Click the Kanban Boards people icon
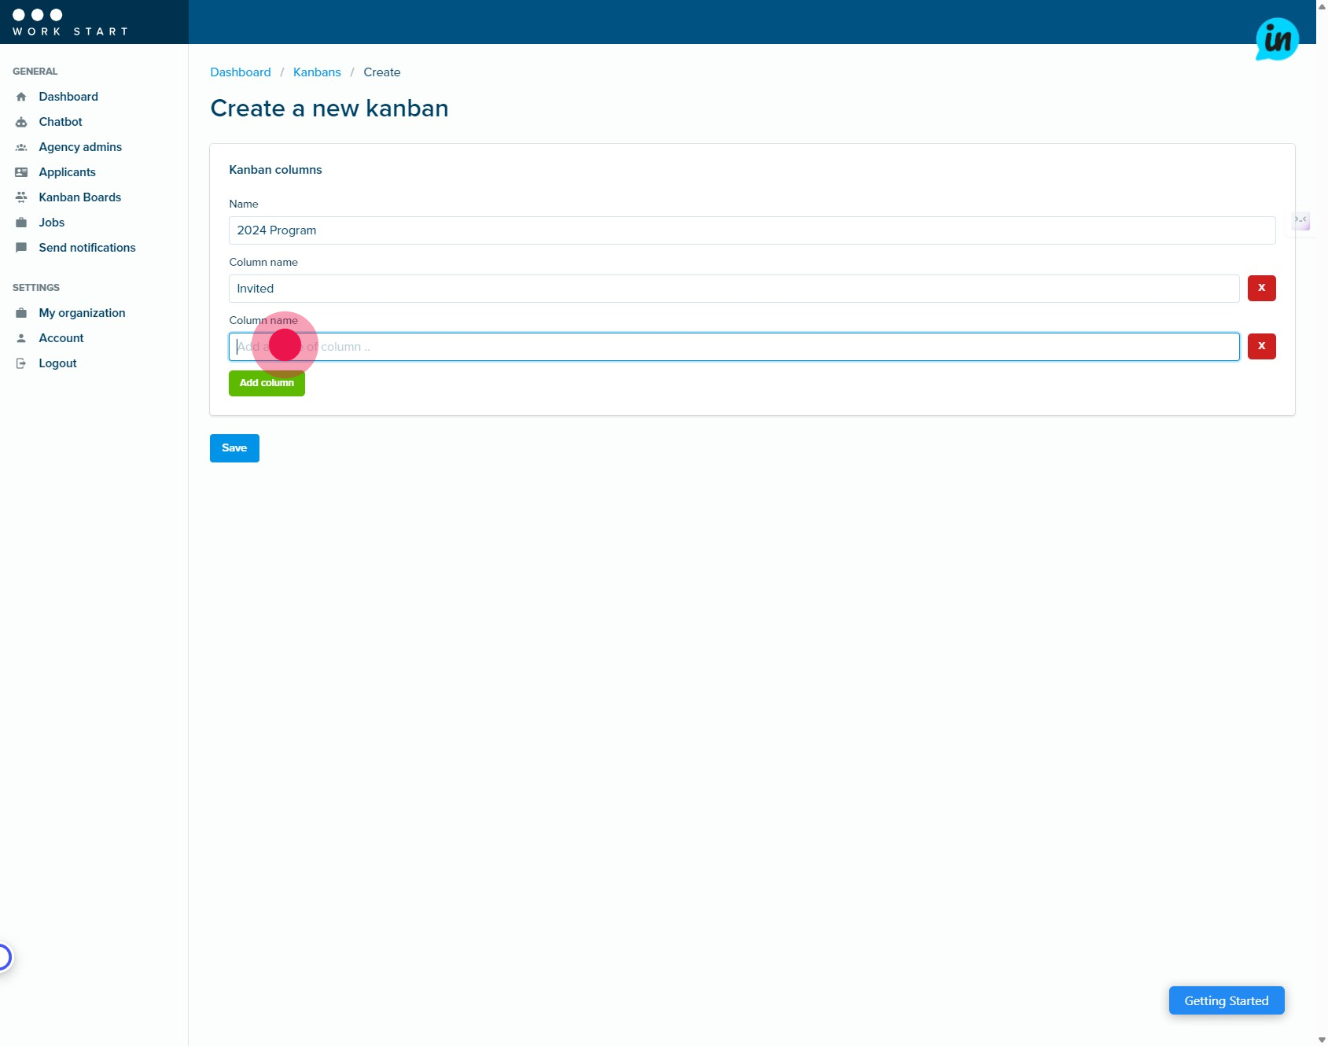The width and height of the screenshot is (1328, 1046). [21, 197]
